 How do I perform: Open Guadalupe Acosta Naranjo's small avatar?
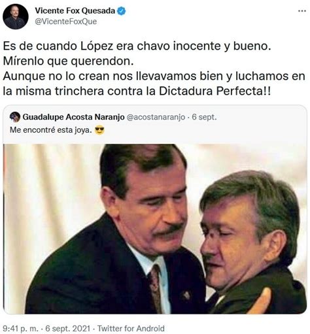tap(15, 117)
